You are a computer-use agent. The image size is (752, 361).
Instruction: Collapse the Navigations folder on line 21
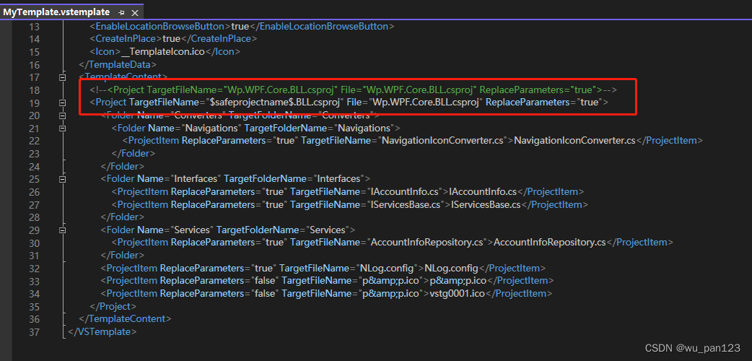click(x=62, y=128)
